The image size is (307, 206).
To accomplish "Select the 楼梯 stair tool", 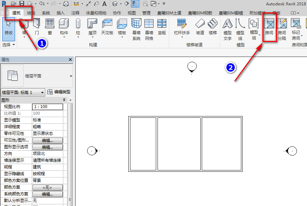I will click(x=212, y=27).
